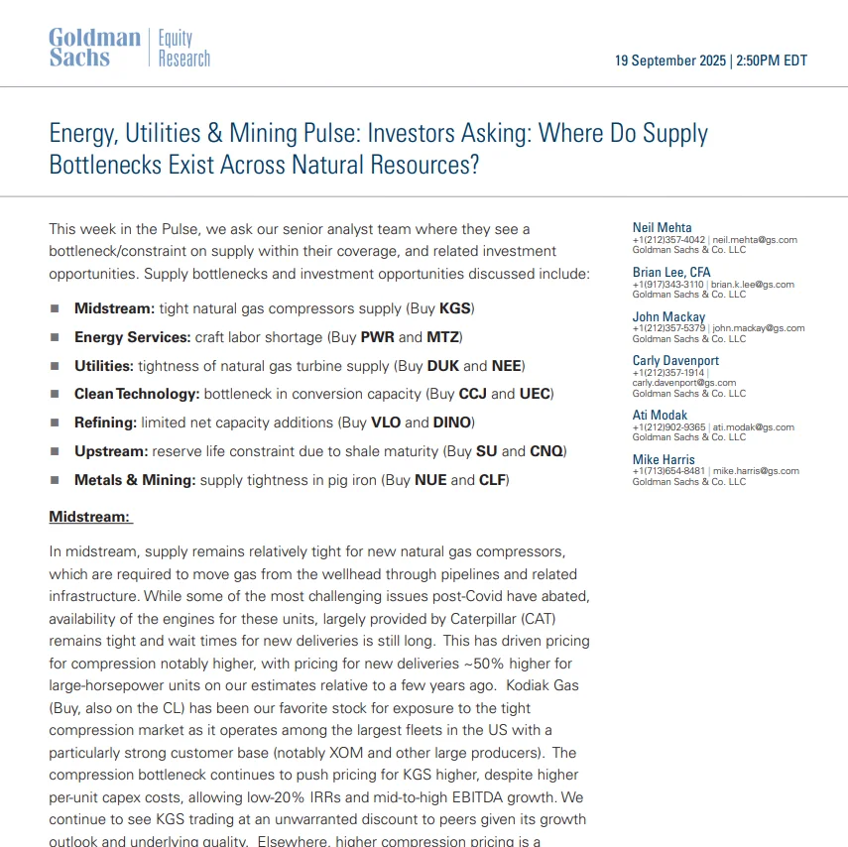This screenshot has height=847, width=848.
Task: Click phone number +1(212)902-9365
Action: point(668,426)
